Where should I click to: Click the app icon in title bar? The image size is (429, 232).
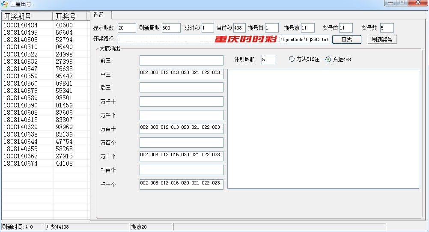pos(5,4)
